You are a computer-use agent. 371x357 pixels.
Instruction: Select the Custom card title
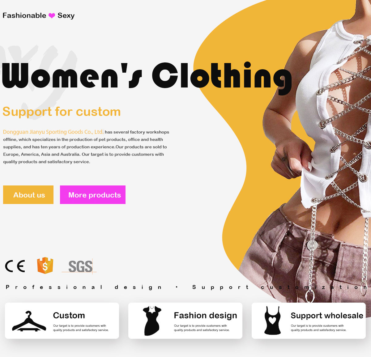(x=69, y=315)
